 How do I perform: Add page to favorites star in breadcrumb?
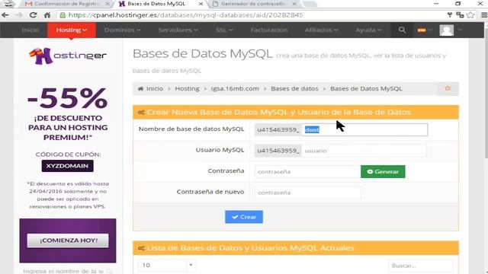click(x=448, y=88)
